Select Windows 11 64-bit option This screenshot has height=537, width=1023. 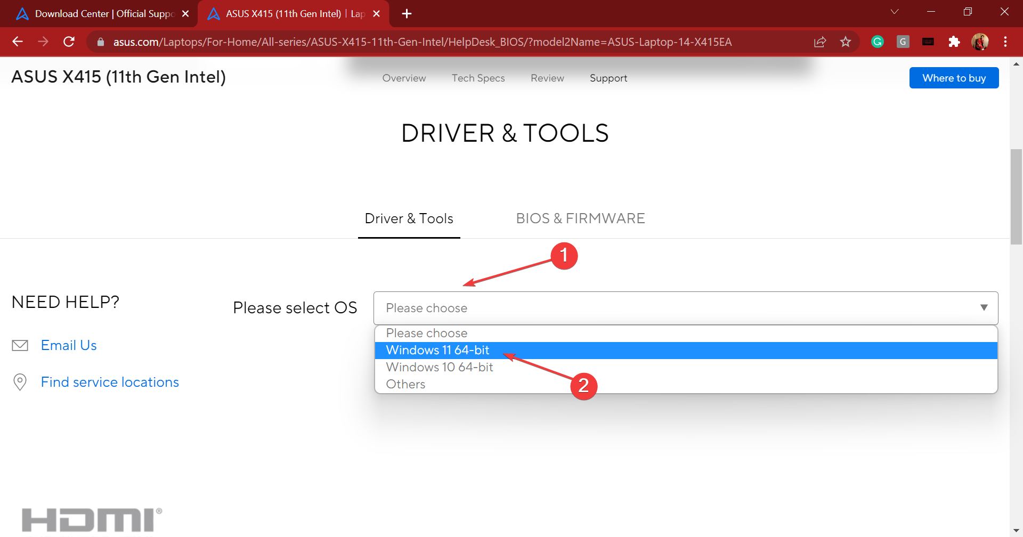point(686,351)
